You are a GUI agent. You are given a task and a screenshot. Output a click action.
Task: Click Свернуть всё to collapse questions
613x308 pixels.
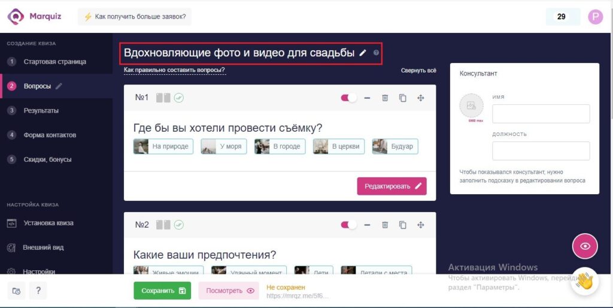tap(418, 71)
